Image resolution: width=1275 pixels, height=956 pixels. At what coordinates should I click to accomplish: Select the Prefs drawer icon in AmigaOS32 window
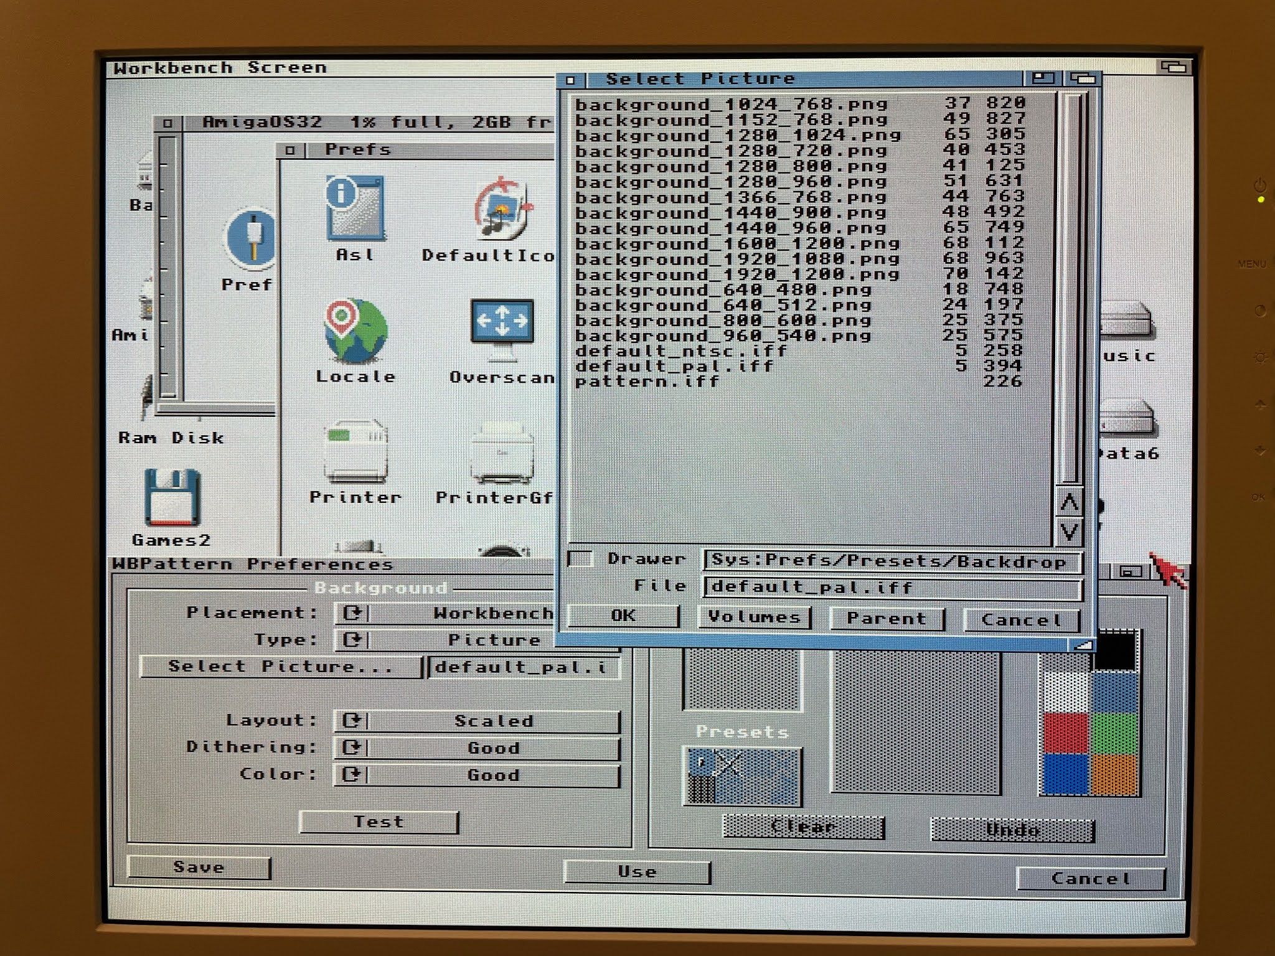click(250, 240)
